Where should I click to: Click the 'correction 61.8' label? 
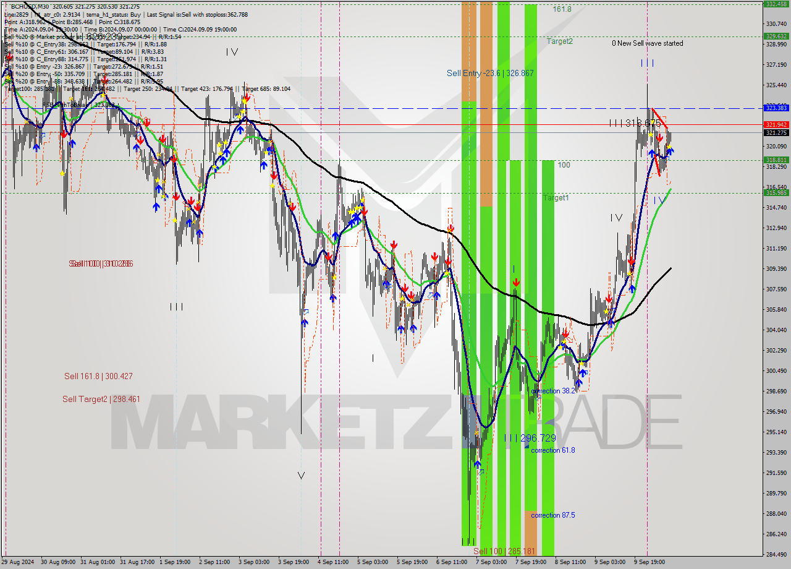(553, 450)
